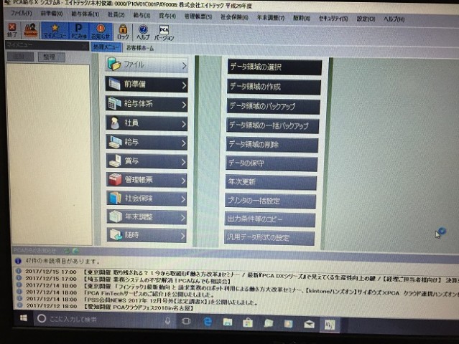Select the 賞与 category button
The image size is (459, 344).
pyautogui.click(x=147, y=161)
